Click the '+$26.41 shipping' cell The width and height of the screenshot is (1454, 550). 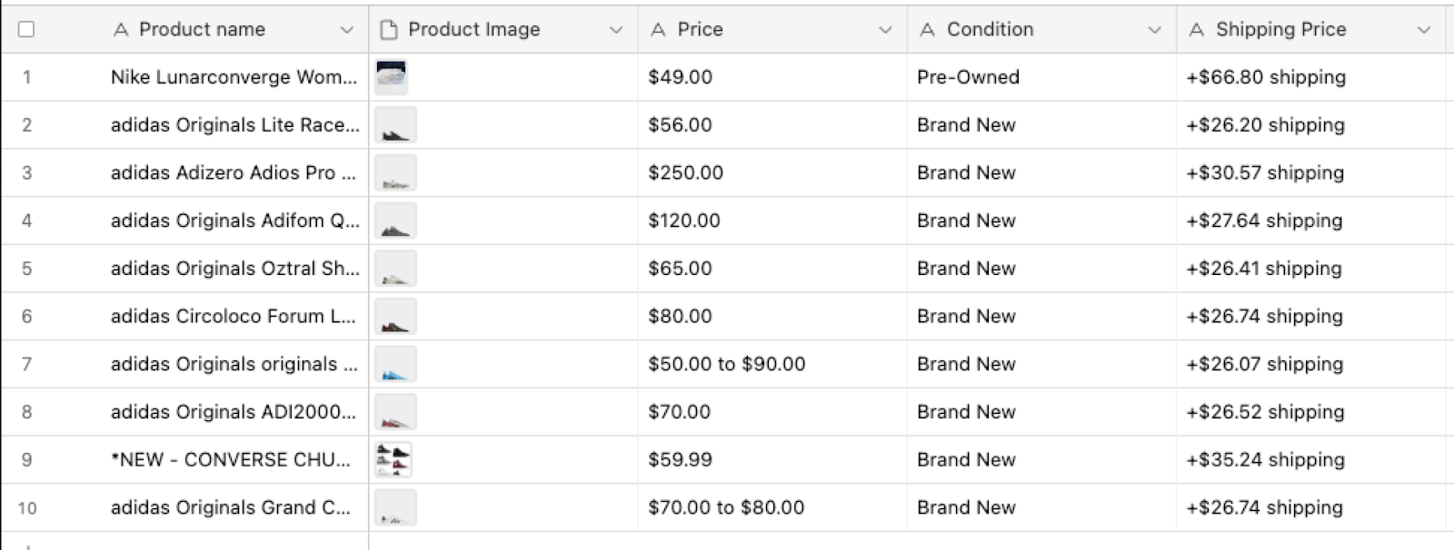click(1310, 269)
